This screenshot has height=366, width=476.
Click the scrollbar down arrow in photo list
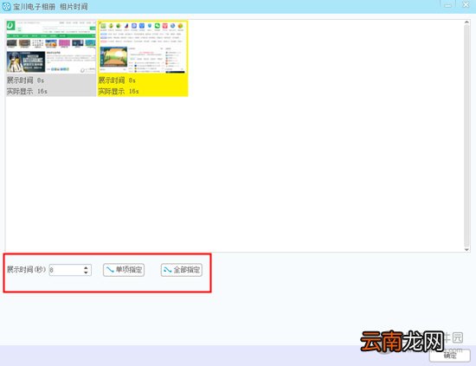pos(466,249)
